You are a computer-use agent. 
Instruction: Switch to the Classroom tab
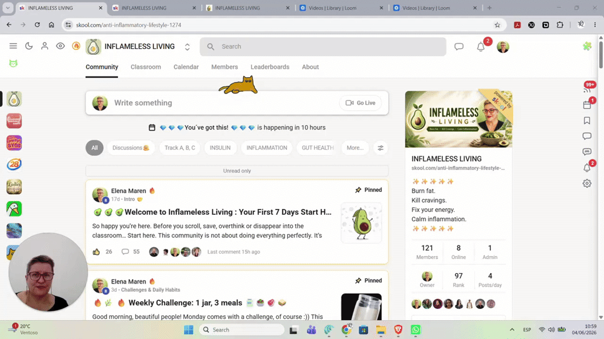coord(146,67)
